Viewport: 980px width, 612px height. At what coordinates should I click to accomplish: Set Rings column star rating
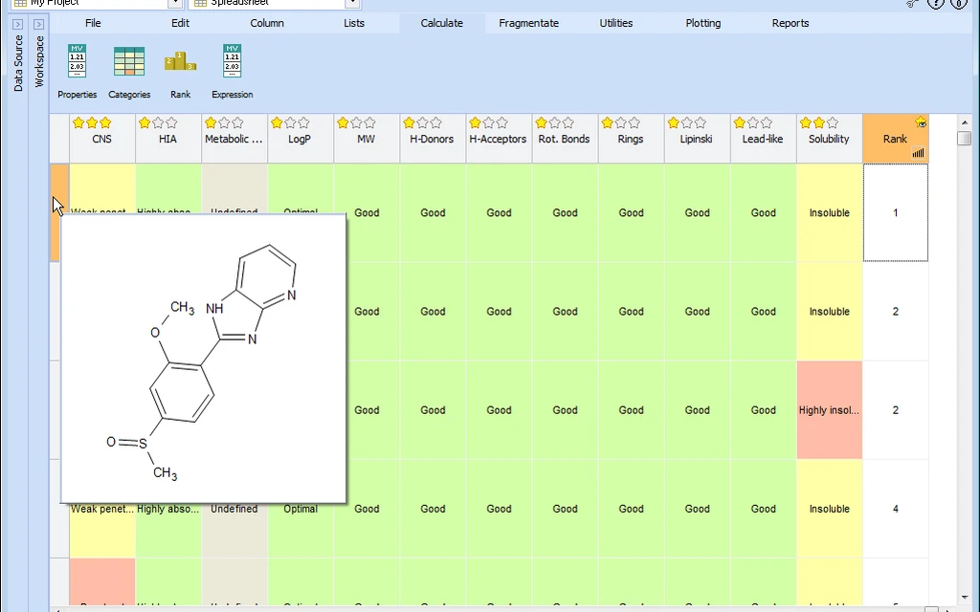point(620,123)
